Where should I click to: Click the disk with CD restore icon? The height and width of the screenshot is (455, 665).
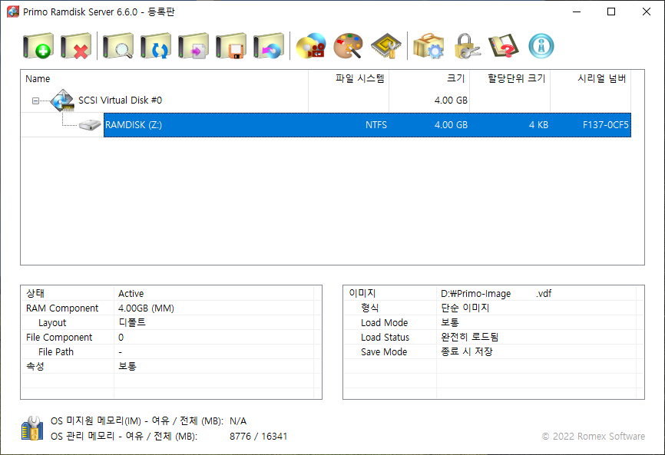point(269,46)
